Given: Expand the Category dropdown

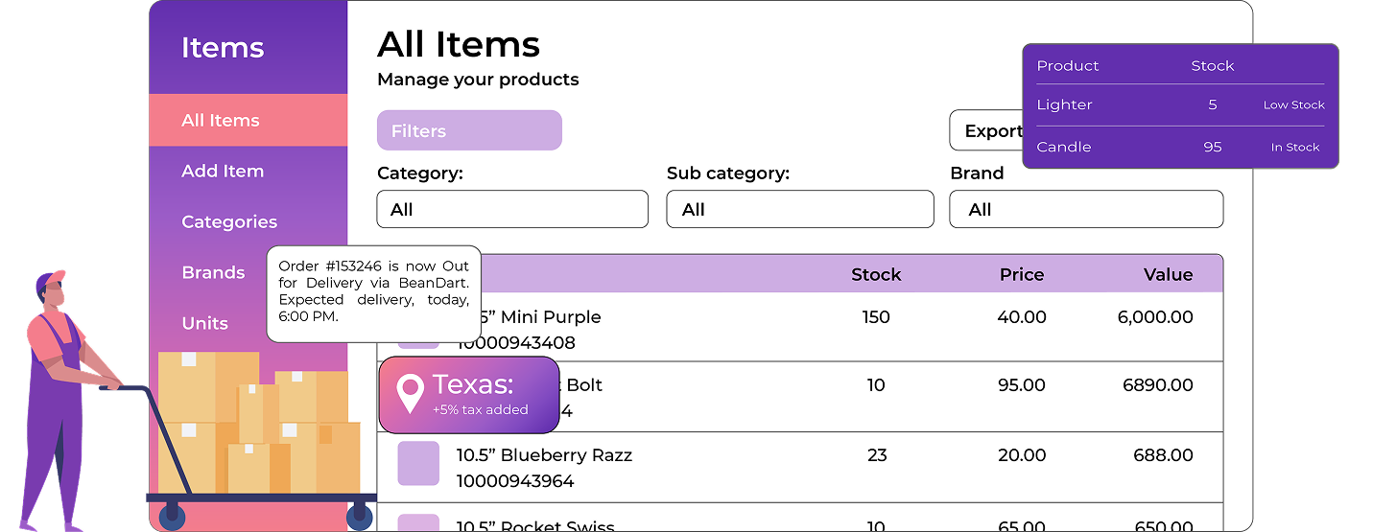Looking at the screenshot, I should point(512,210).
